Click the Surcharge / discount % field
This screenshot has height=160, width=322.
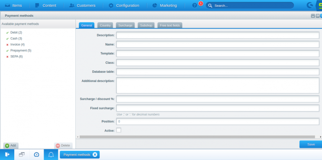pos(218,99)
